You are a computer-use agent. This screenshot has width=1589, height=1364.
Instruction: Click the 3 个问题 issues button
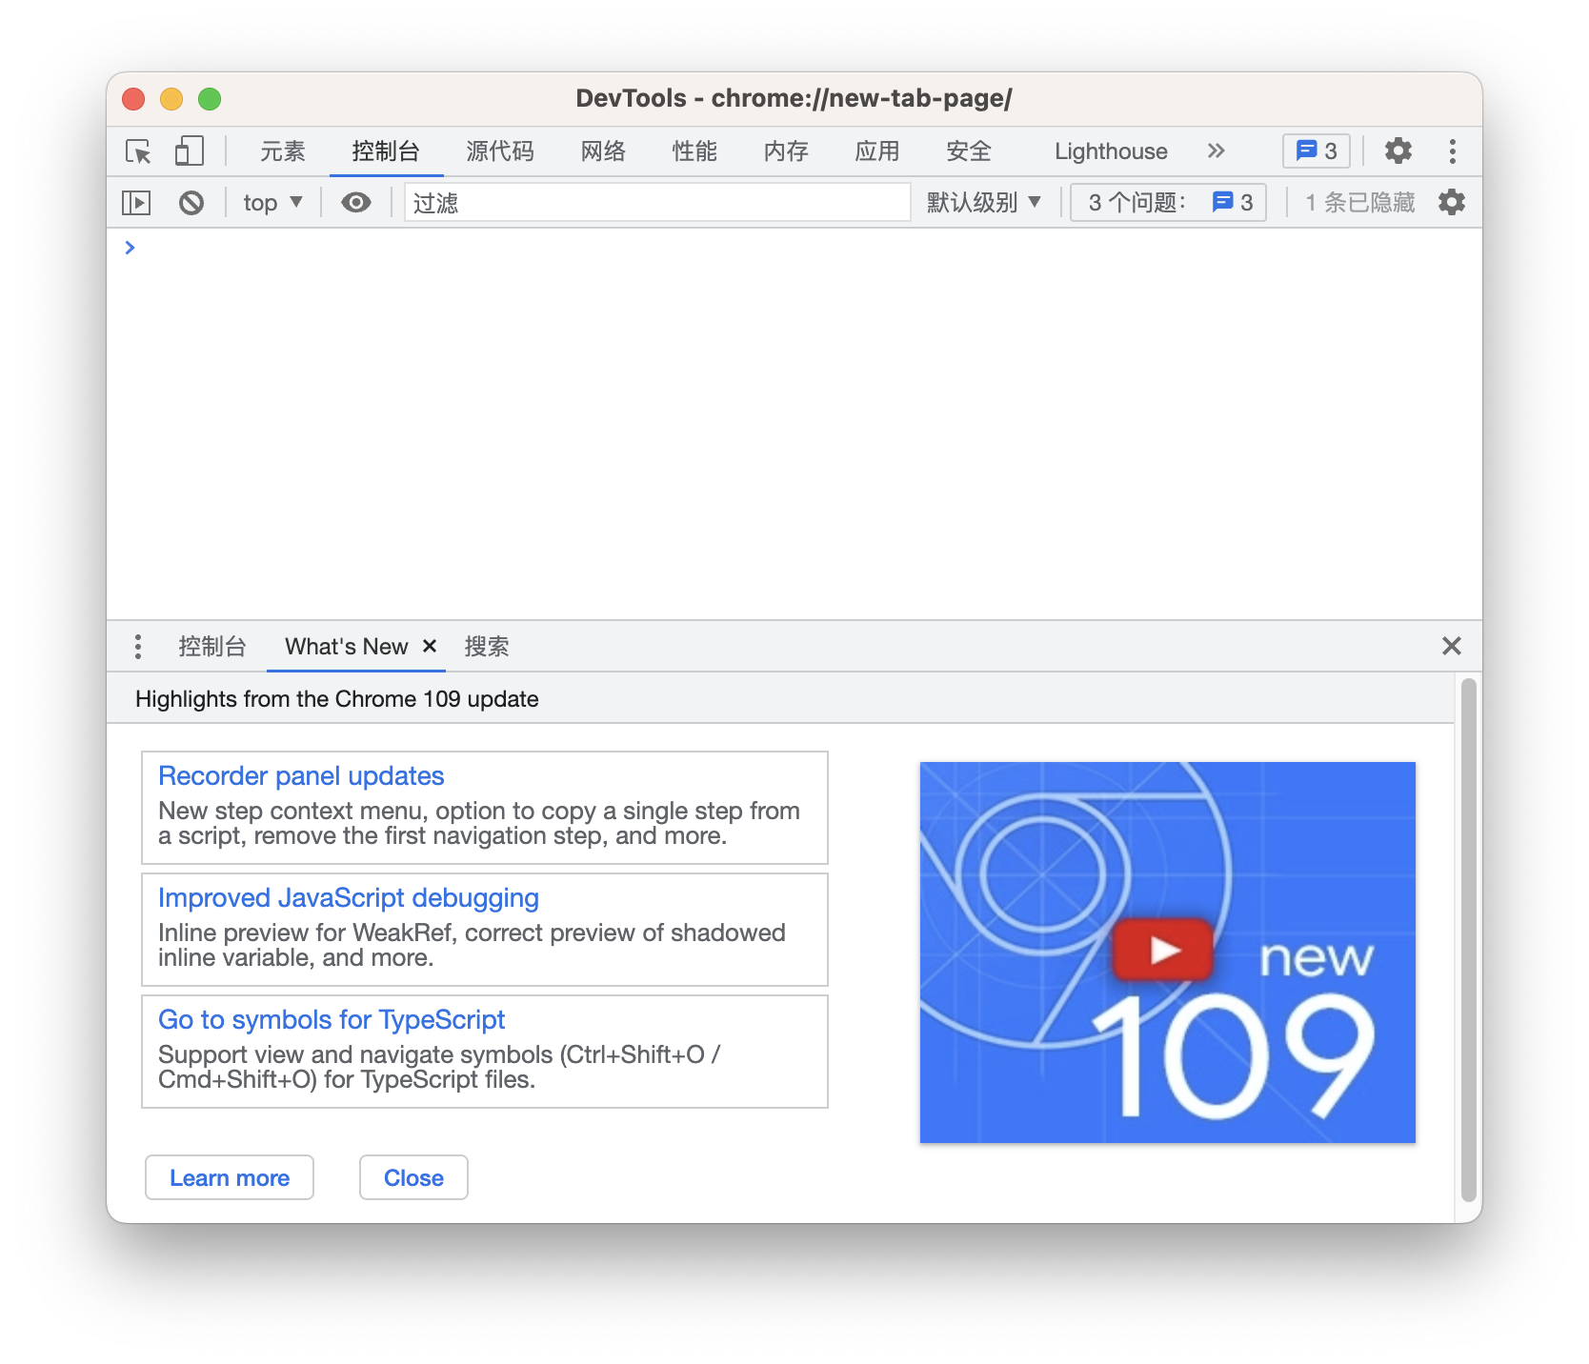point(1168,202)
